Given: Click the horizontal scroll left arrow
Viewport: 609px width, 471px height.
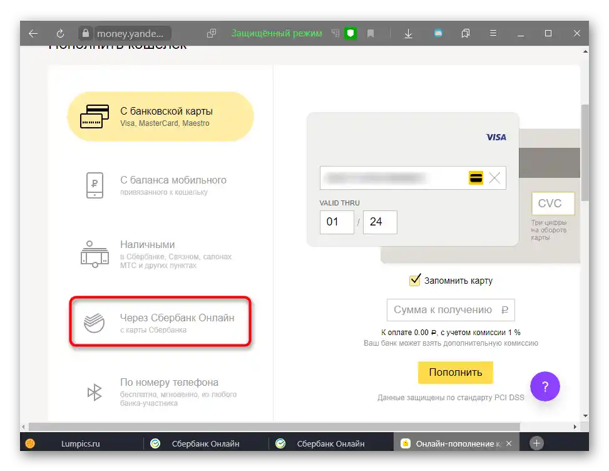Looking at the screenshot, I should [x=24, y=427].
